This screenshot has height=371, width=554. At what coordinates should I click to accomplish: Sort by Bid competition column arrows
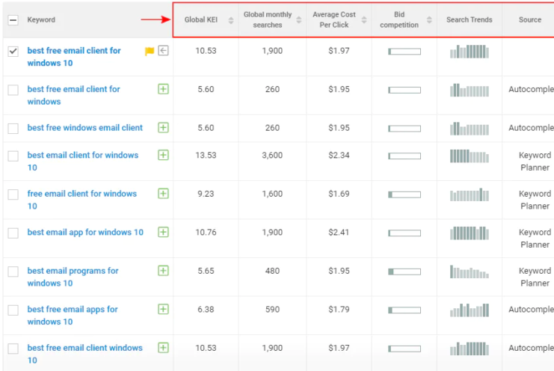(429, 20)
